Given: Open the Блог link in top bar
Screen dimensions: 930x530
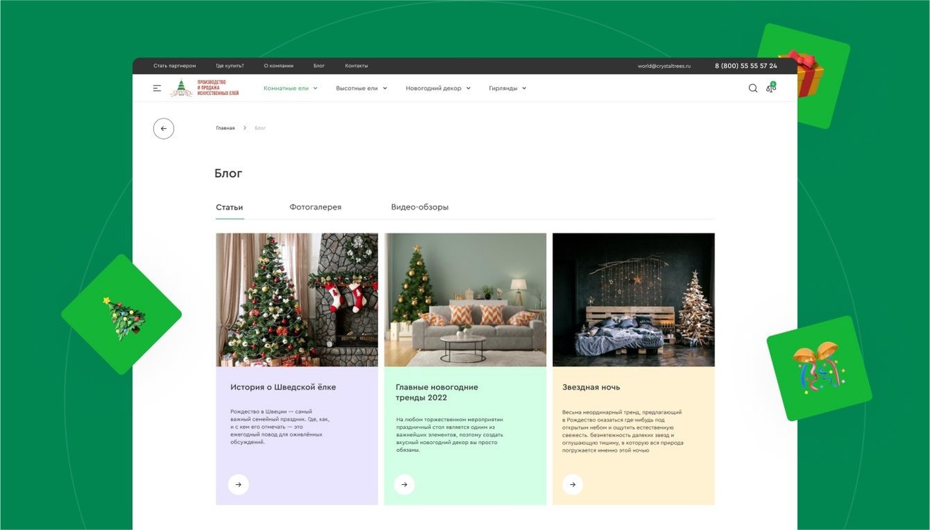Looking at the screenshot, I should click(319, 66).
